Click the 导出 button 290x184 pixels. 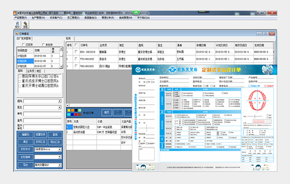(25, 165)
